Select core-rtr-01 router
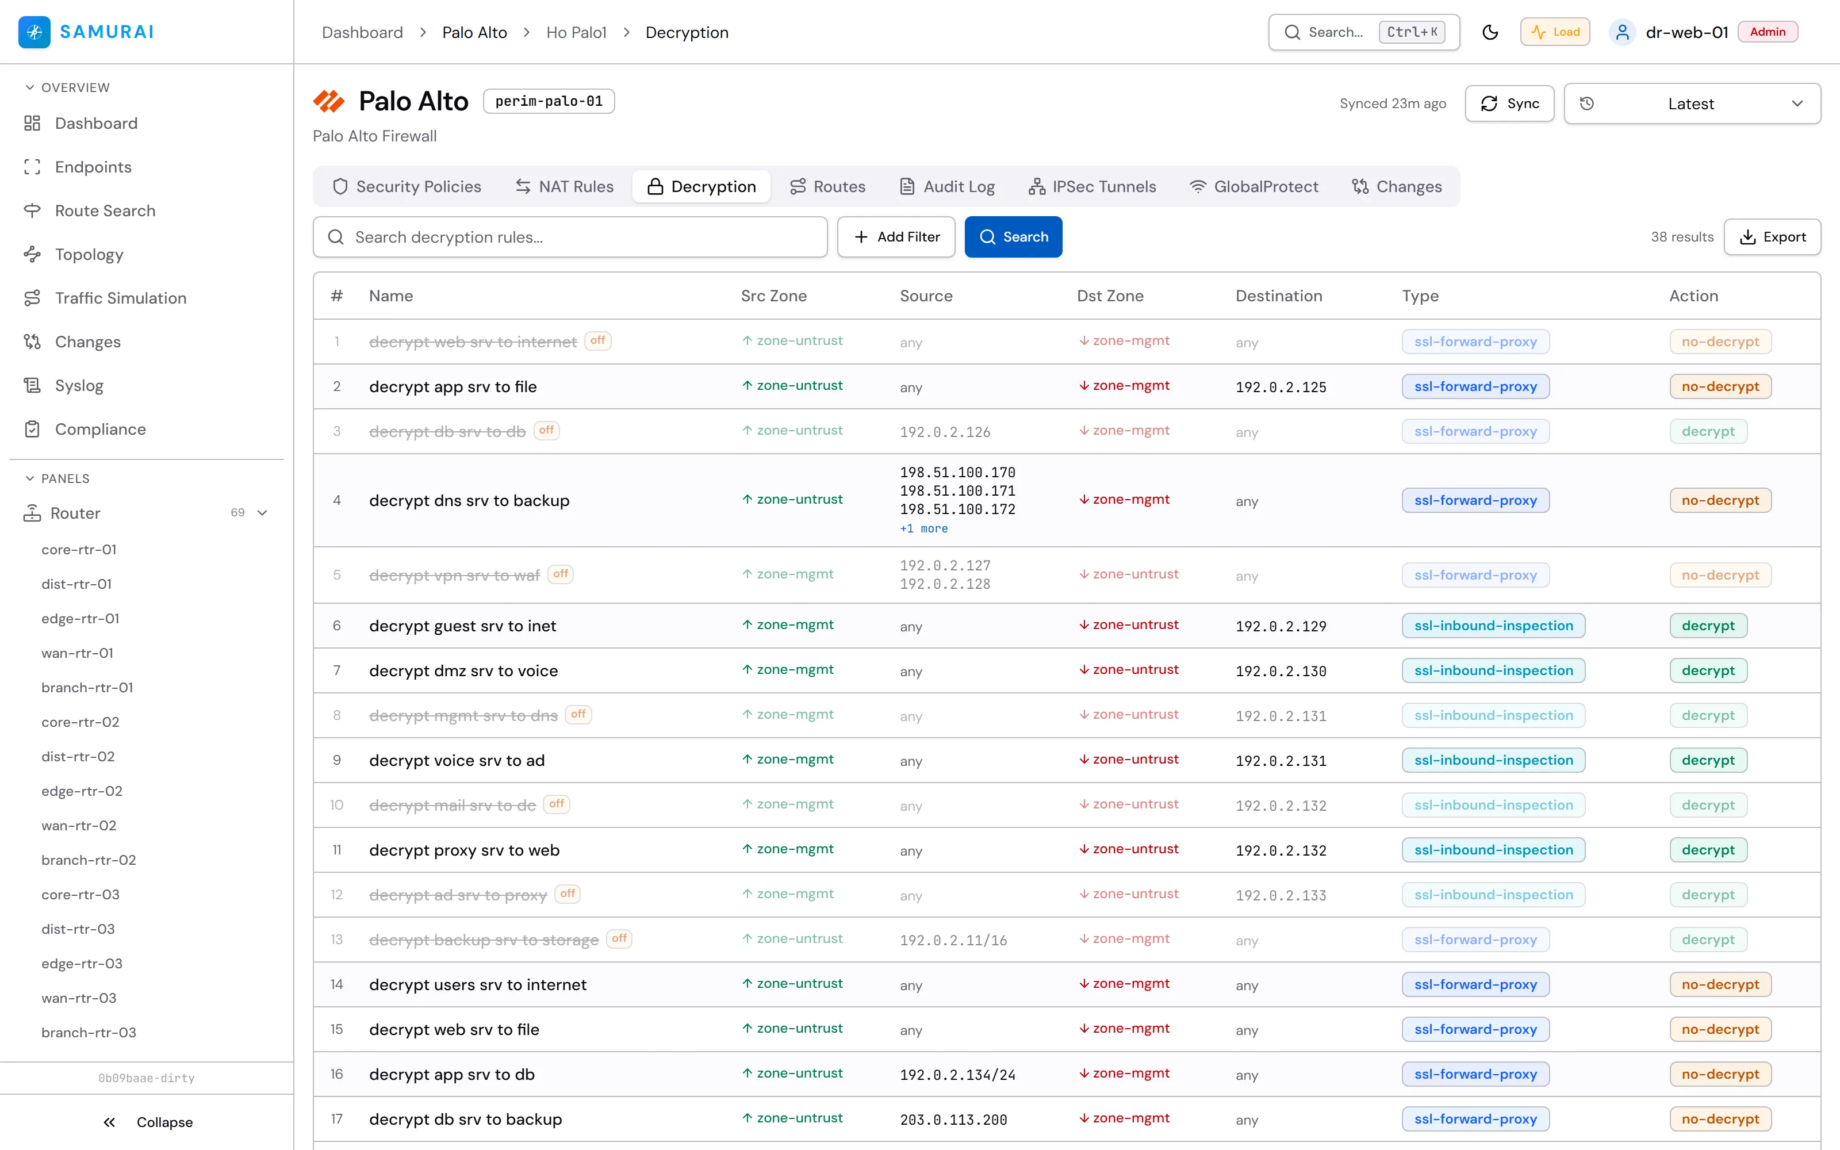The width and height of the screenshot is (1840, 1150). pyautogui.click(x=79, y=549)
